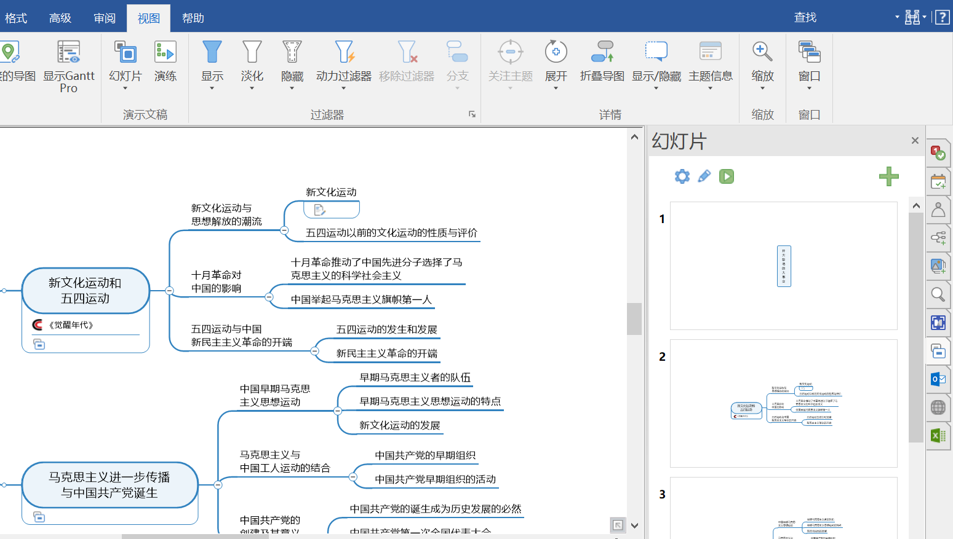Click the map vertical scrollbar down arrow
Screen dimensions: 953x539
pyautogui.click(x=634, y=525)
